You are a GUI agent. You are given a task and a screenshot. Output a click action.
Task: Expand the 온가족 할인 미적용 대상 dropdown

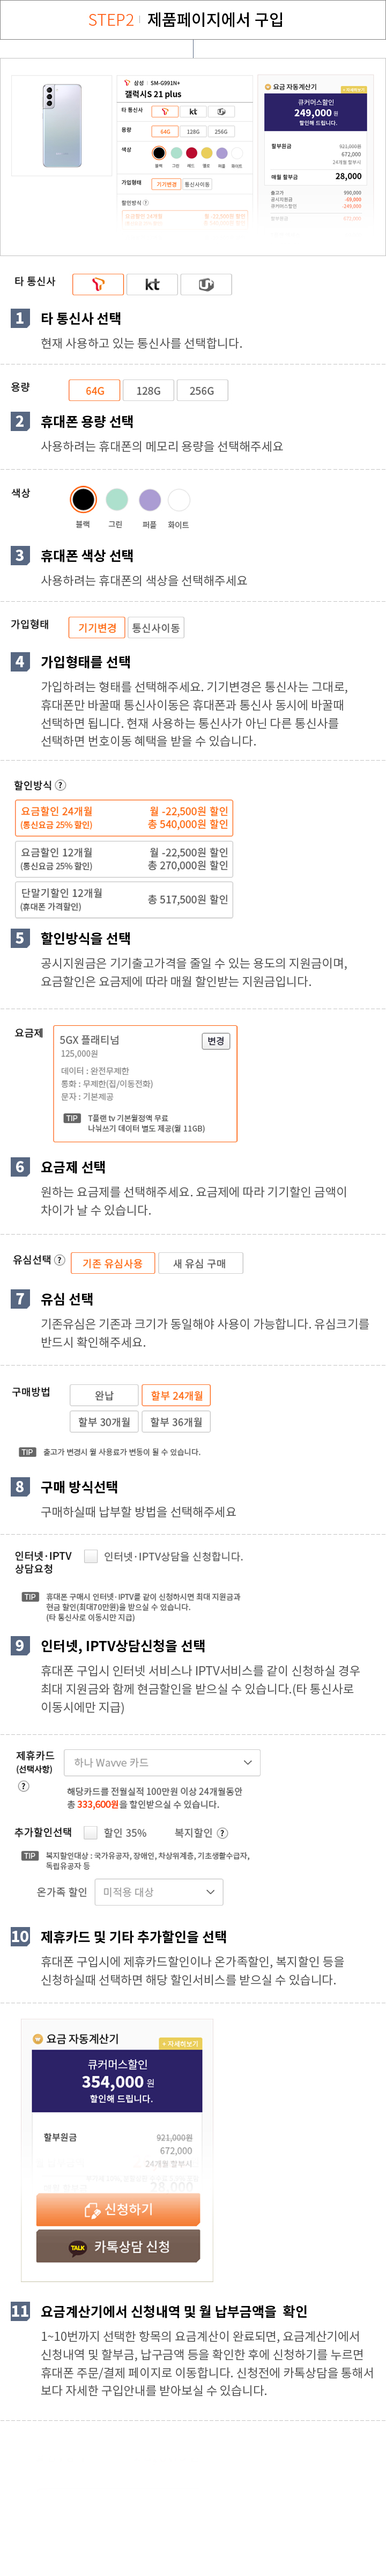coord(159,1892)
